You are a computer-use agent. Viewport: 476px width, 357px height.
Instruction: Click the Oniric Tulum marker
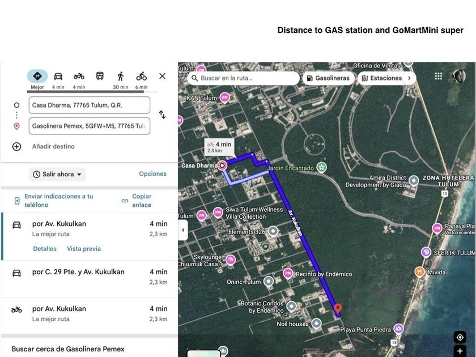269,282
